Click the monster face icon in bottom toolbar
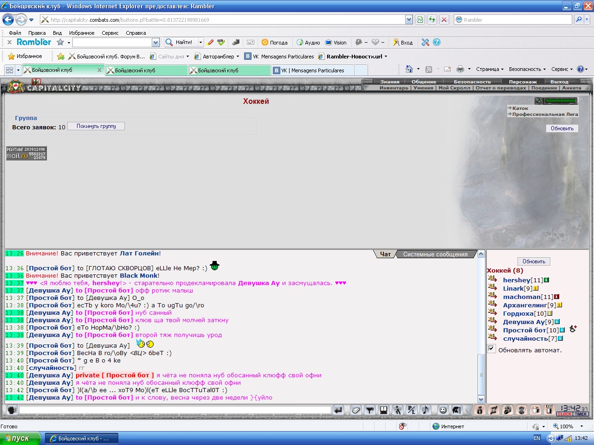594x445 pixels. pyautogui.click(x=522, y=410)
